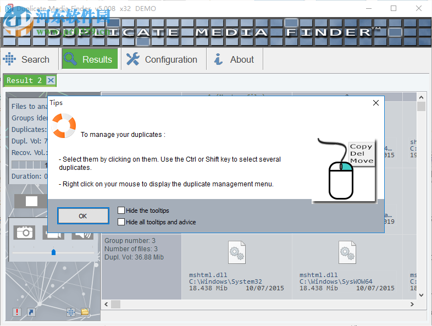The height and width of the screenshot is (326, 432).
Task: Click the Groups identified label
Action: tap(29, 118)
